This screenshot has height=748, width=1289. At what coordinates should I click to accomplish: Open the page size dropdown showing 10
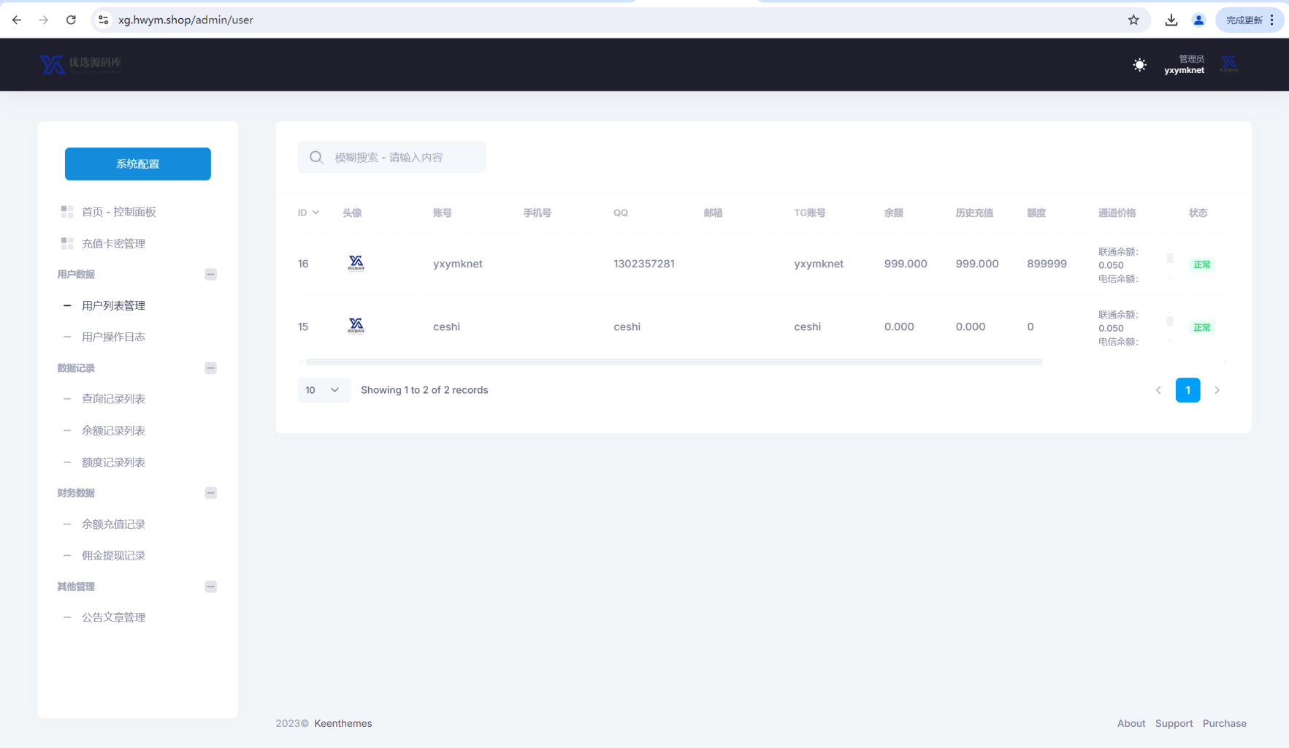coord(324,390)
